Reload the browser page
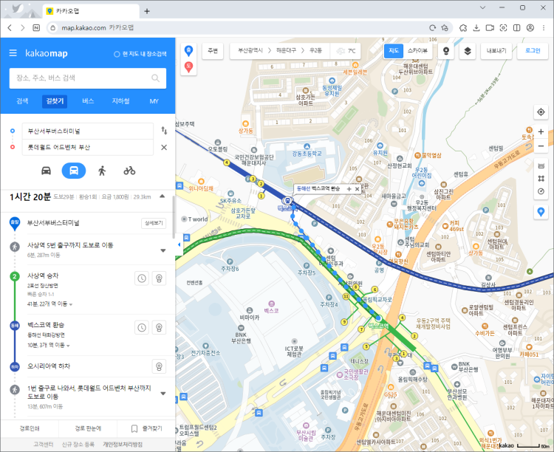 432,27
